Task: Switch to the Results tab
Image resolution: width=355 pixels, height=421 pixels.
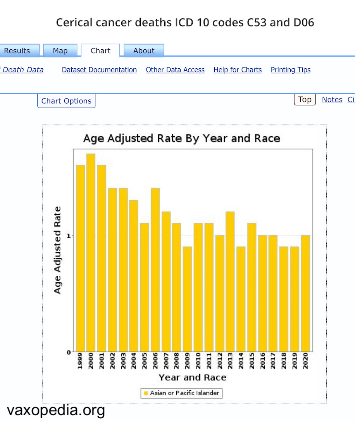Action: 16,50
